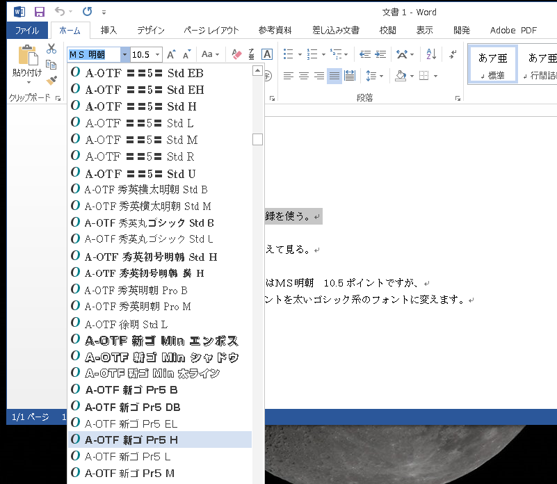Click the shading paint bucket icon
This screenshot has height=484, width=557.
pos(401,76)
